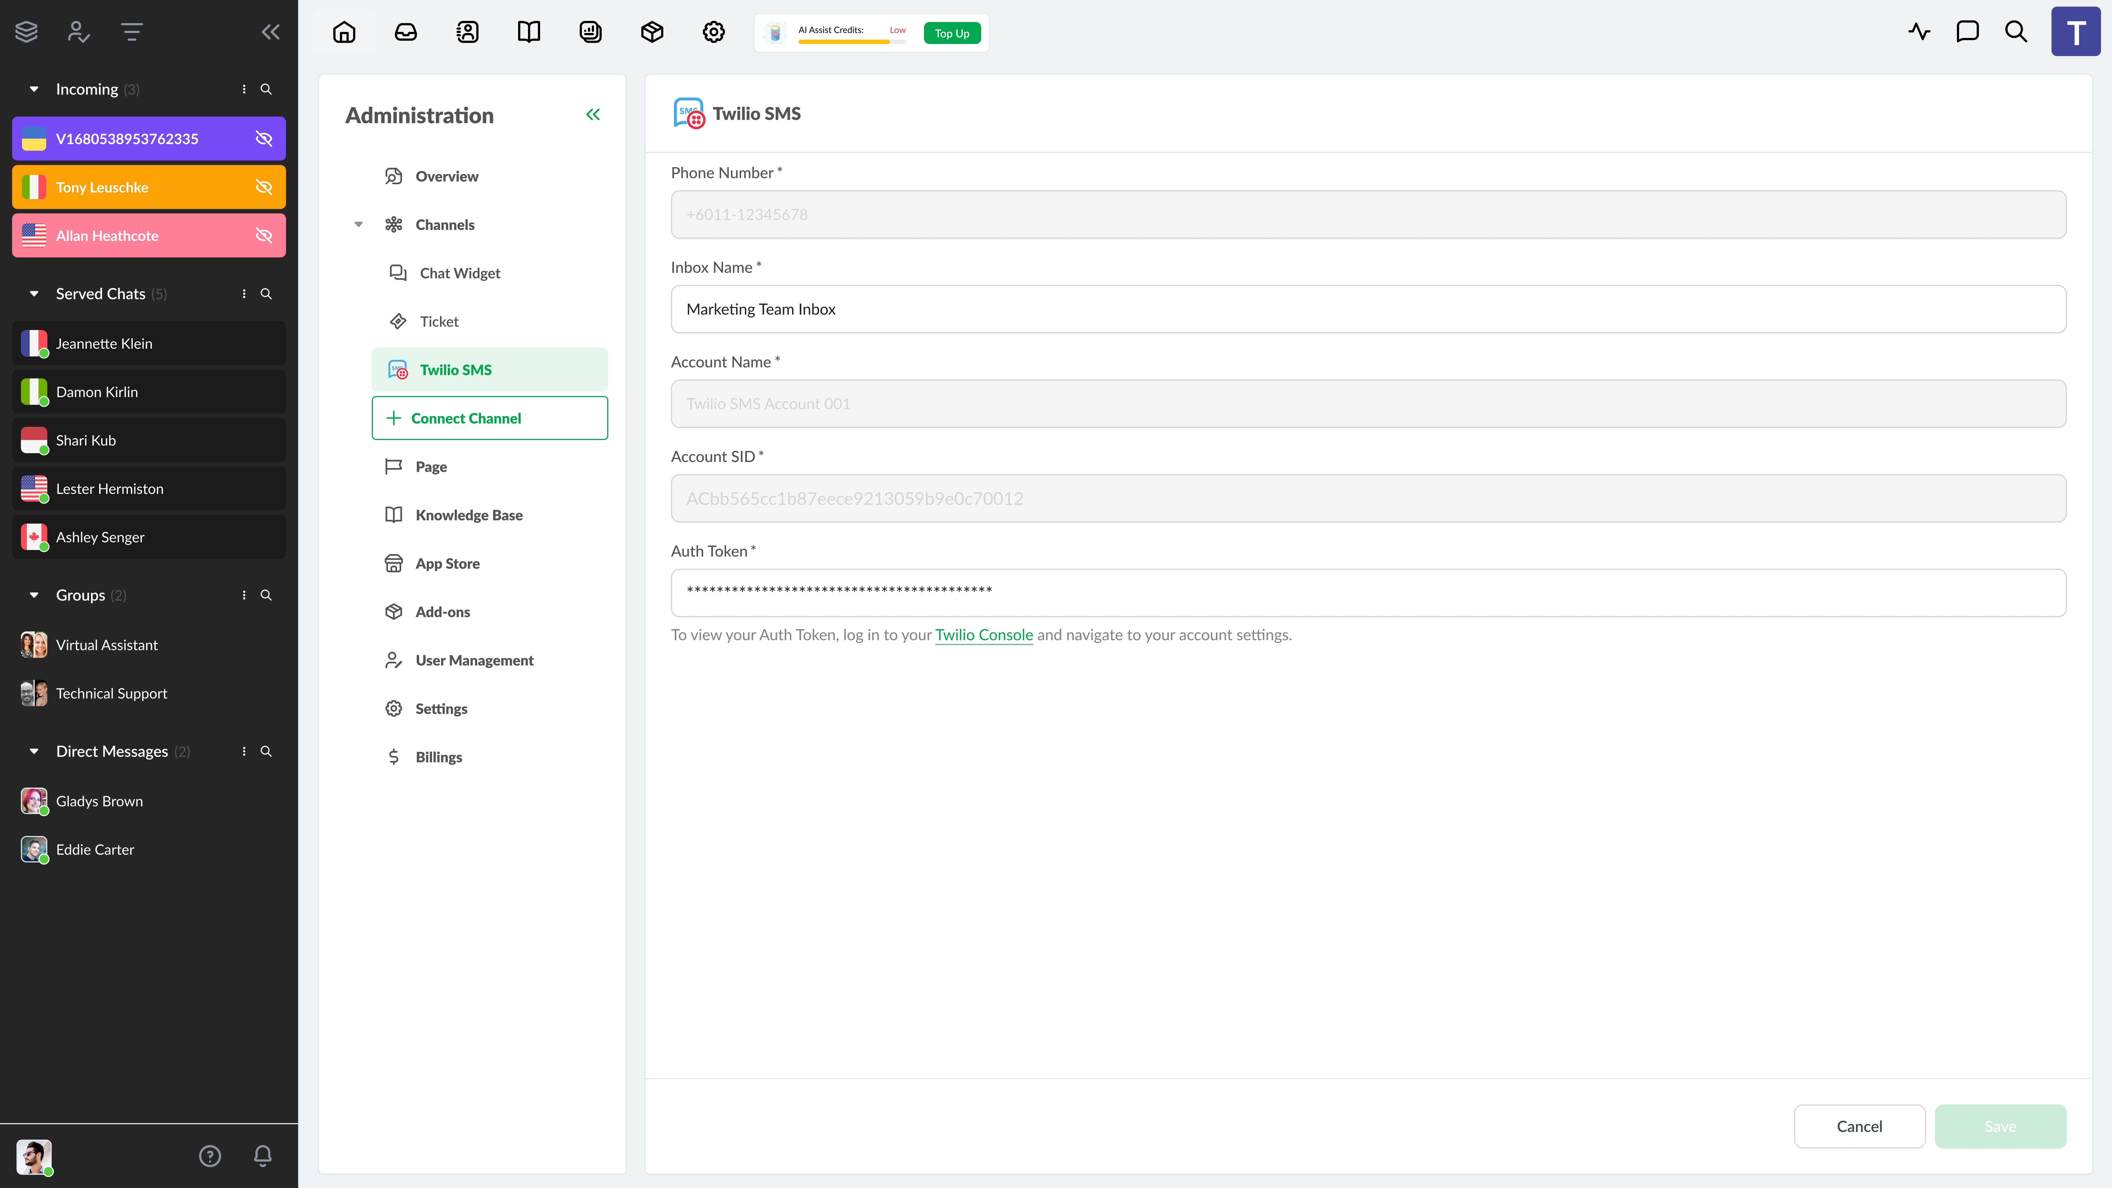Open the Chat Widget channel item

pyautogui.click(x=459, y=273)
